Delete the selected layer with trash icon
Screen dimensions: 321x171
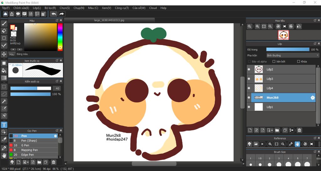pyautogui.click(x=299, y=130)
